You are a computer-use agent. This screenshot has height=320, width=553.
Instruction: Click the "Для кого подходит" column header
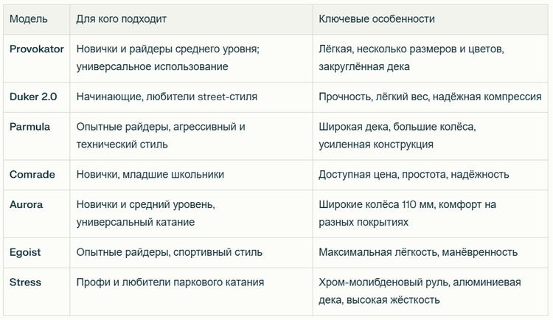(x=123, y=18)
